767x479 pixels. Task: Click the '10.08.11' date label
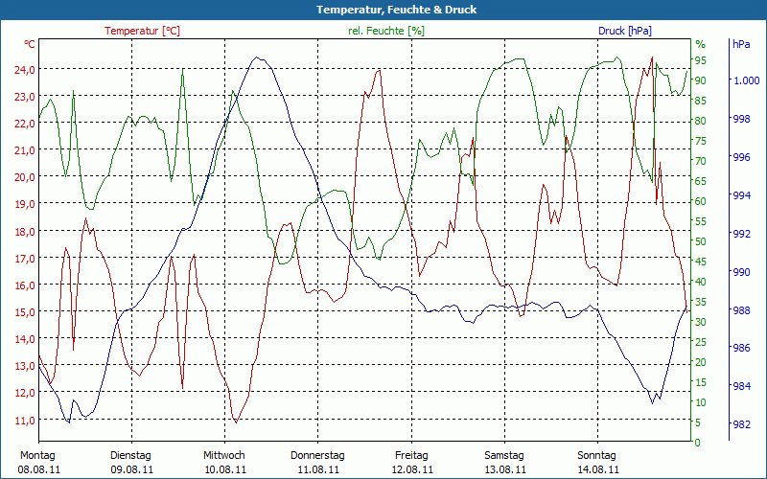click(x=225, y=470)
